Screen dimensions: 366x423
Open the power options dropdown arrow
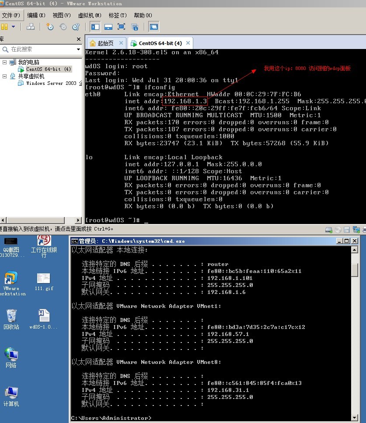13,27
